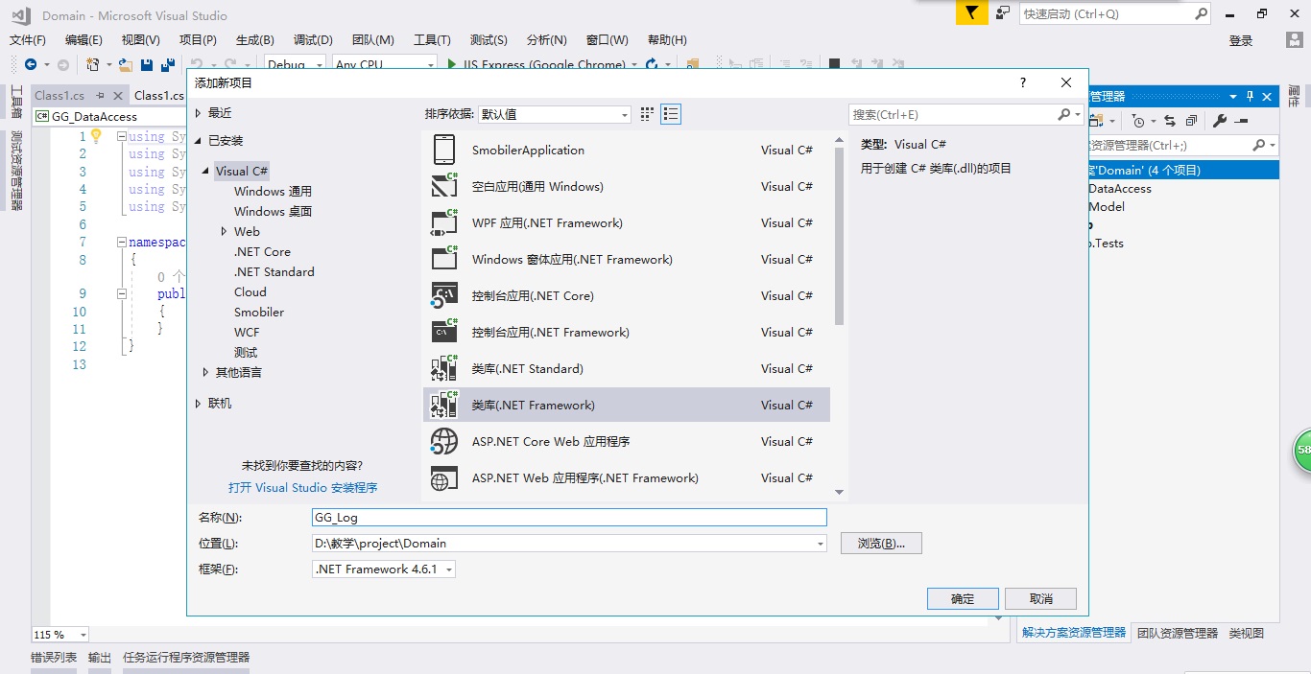
Task: Expand the 其他语言 tree node
Action: [205, 373]
